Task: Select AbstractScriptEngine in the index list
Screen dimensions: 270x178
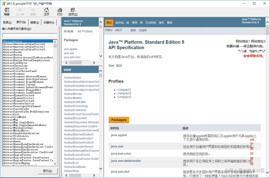Action: pyautogui.click(x=16, y=163)
